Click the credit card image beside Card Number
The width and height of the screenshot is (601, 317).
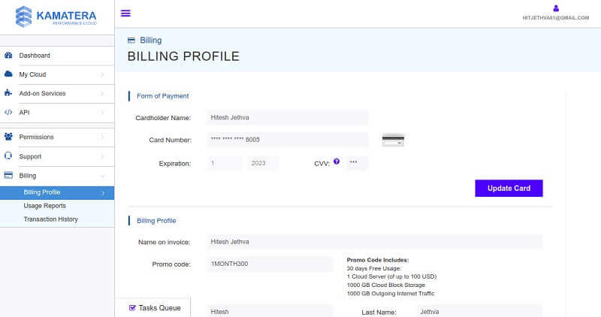coord(393,140)
